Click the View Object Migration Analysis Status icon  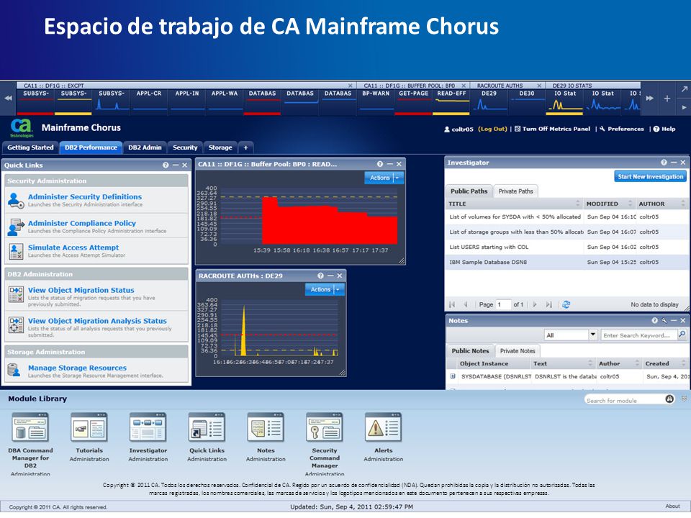pyautogui.click(x=16, y=324)
